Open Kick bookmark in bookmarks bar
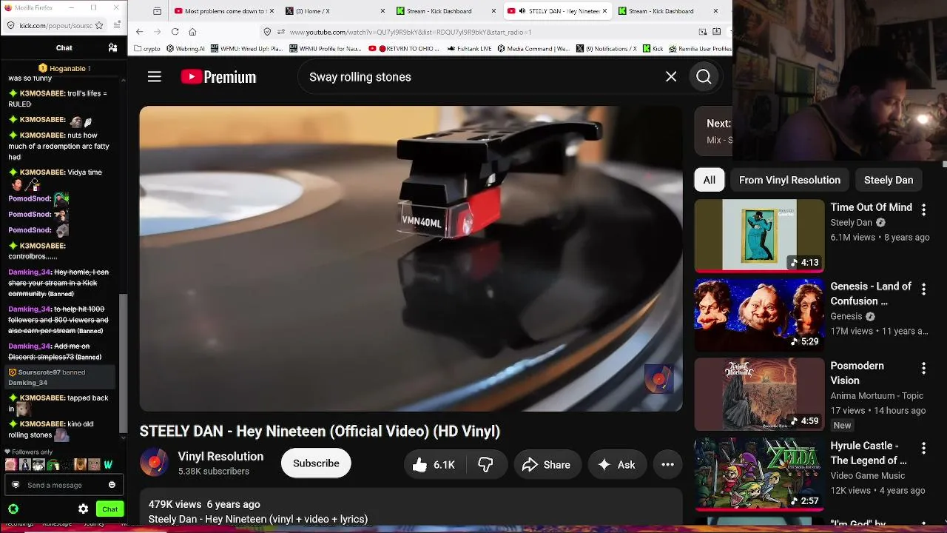The image size is (947, 533). click(653, 49)
